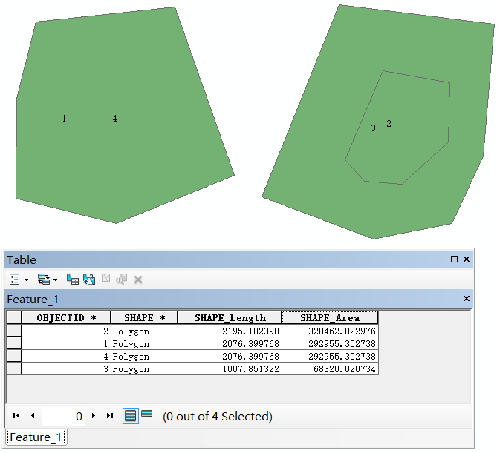Click the Polygon cell in OBJECTID 1 row
This screenshot has height=453, width=497.
(x=144, y=343)
